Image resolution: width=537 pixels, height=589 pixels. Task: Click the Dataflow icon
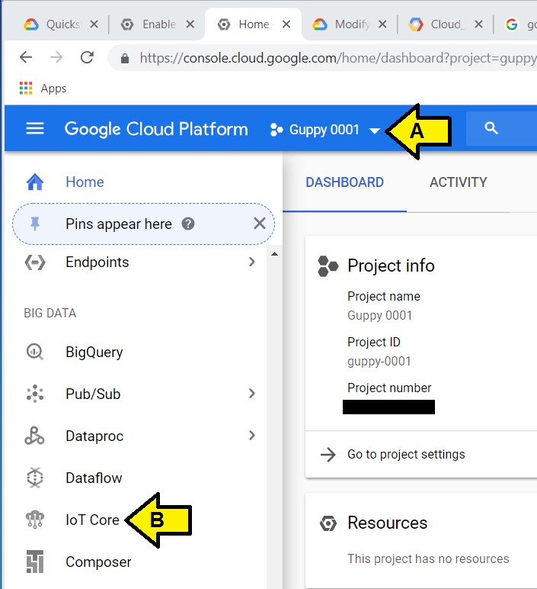35,478
